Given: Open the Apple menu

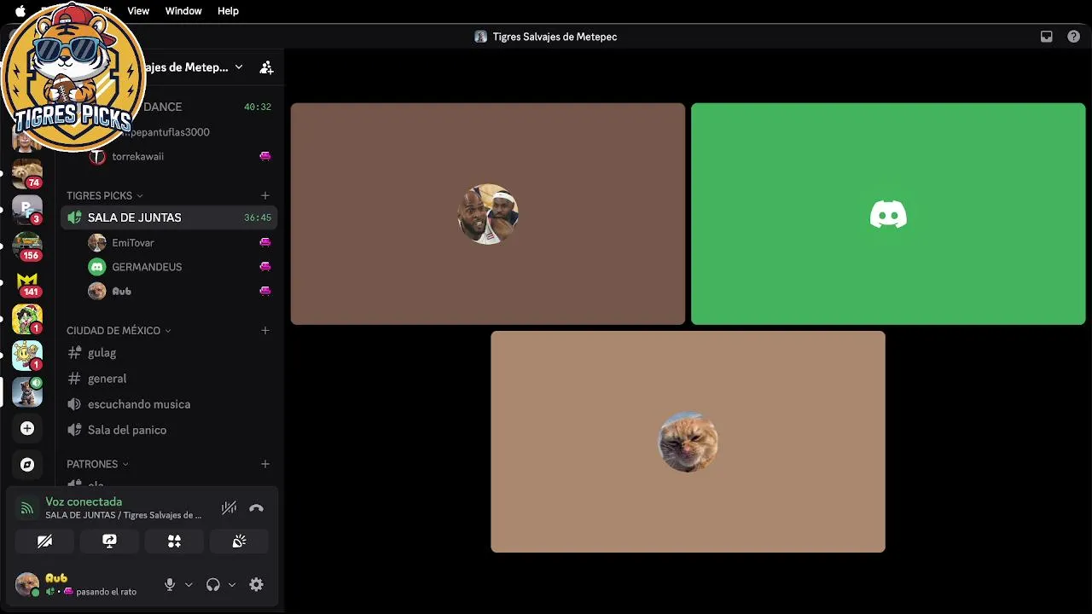Looking at the screenshot, I should pos(20,11).
